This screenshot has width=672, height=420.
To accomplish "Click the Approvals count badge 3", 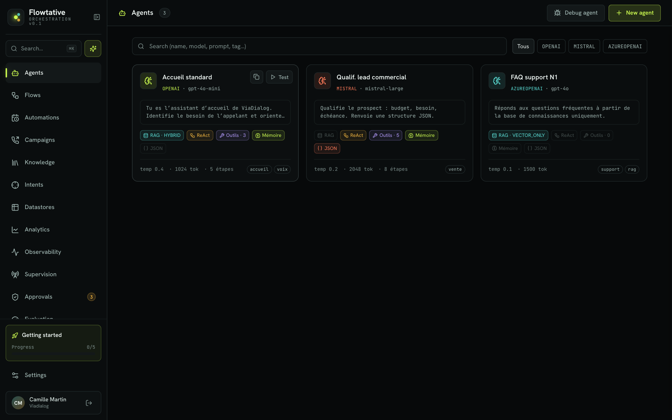I will 91,297.
